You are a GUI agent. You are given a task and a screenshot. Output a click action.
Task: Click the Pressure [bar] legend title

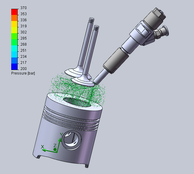[23, 73]
